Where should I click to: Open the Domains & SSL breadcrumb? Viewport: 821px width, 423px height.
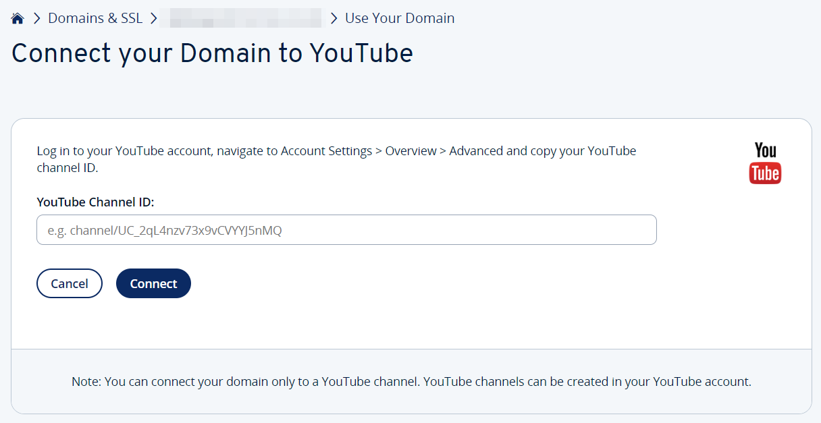click(95, 18)
